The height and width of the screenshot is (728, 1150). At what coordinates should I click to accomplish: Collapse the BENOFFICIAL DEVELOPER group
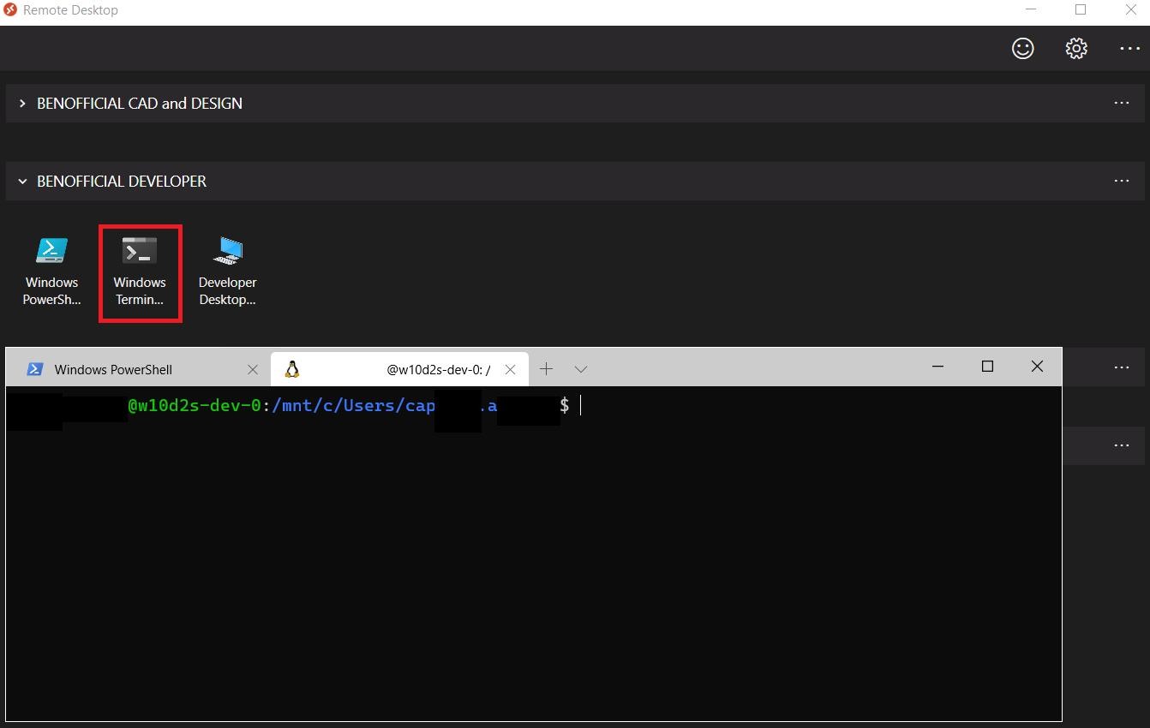click(22, 182)
